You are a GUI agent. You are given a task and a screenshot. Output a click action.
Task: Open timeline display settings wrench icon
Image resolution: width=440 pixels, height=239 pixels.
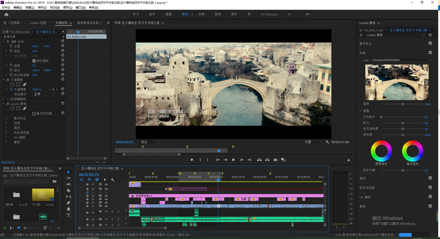[x=112, y=180]
